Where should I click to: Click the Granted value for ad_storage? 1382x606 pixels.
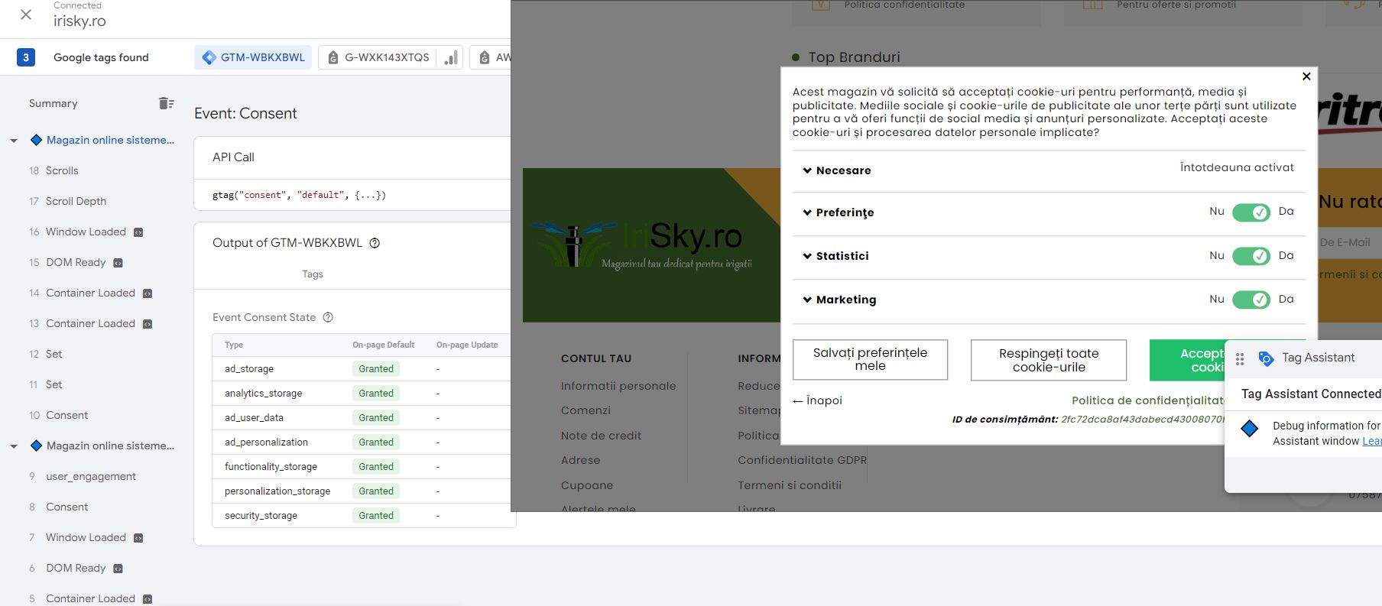click(376, 369)
